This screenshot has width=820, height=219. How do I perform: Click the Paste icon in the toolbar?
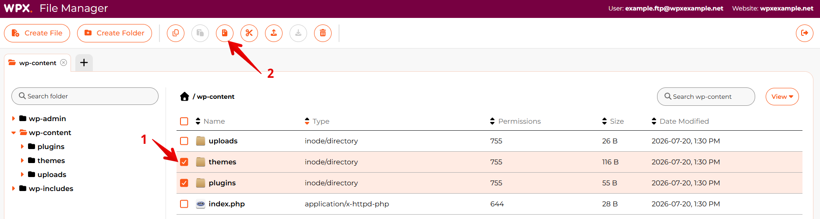(x=200, y=33)
